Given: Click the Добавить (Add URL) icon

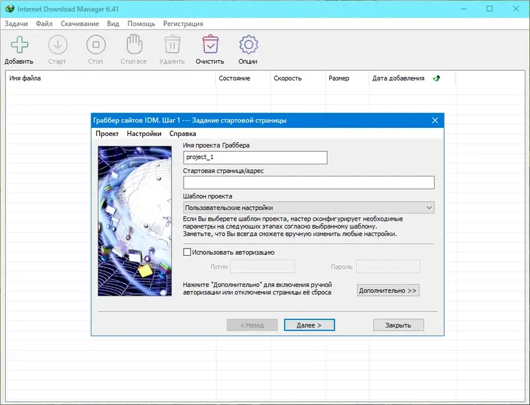Looking at the screenshot, I should click(x=20, y=46).
